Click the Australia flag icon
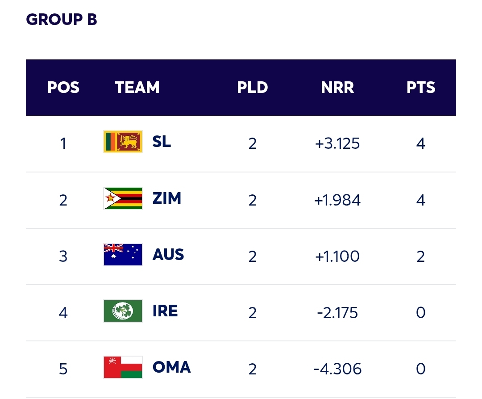The width and height of the screenshot is (482, 399). point(123,255)
